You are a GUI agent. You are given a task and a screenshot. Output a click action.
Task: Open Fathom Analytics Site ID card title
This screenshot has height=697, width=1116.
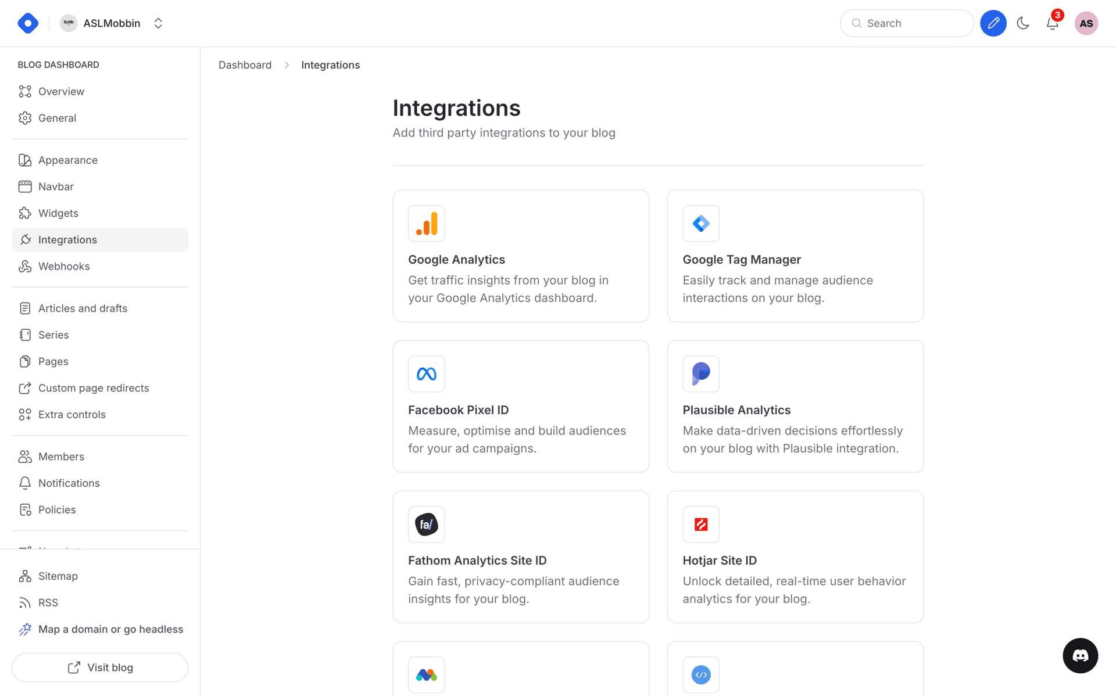click(477, 561)
